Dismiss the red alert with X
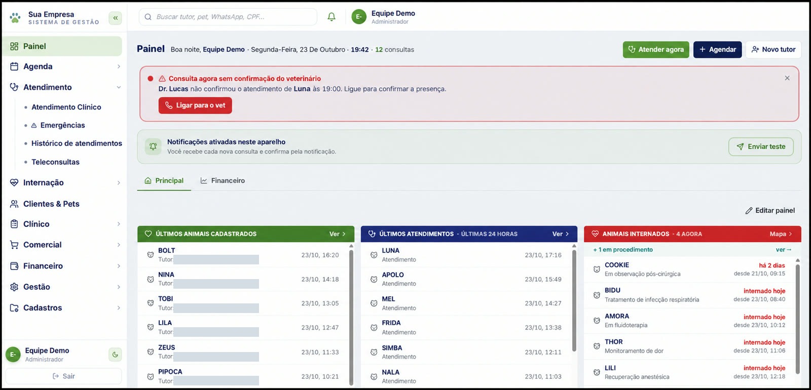811x390 pixels. coord(787,78)
